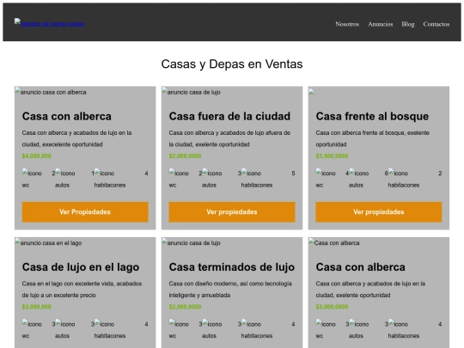Image resolution: width=464 pixels, height=348 pixels.
Task: Click wc icon in Casa de lujo en el lago
Action: click(x=32, y=330)
